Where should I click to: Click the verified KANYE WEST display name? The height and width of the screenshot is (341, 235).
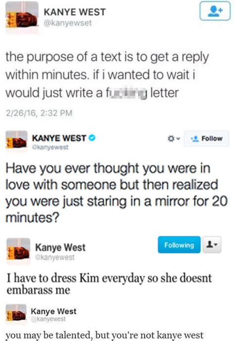click(59, 138)
